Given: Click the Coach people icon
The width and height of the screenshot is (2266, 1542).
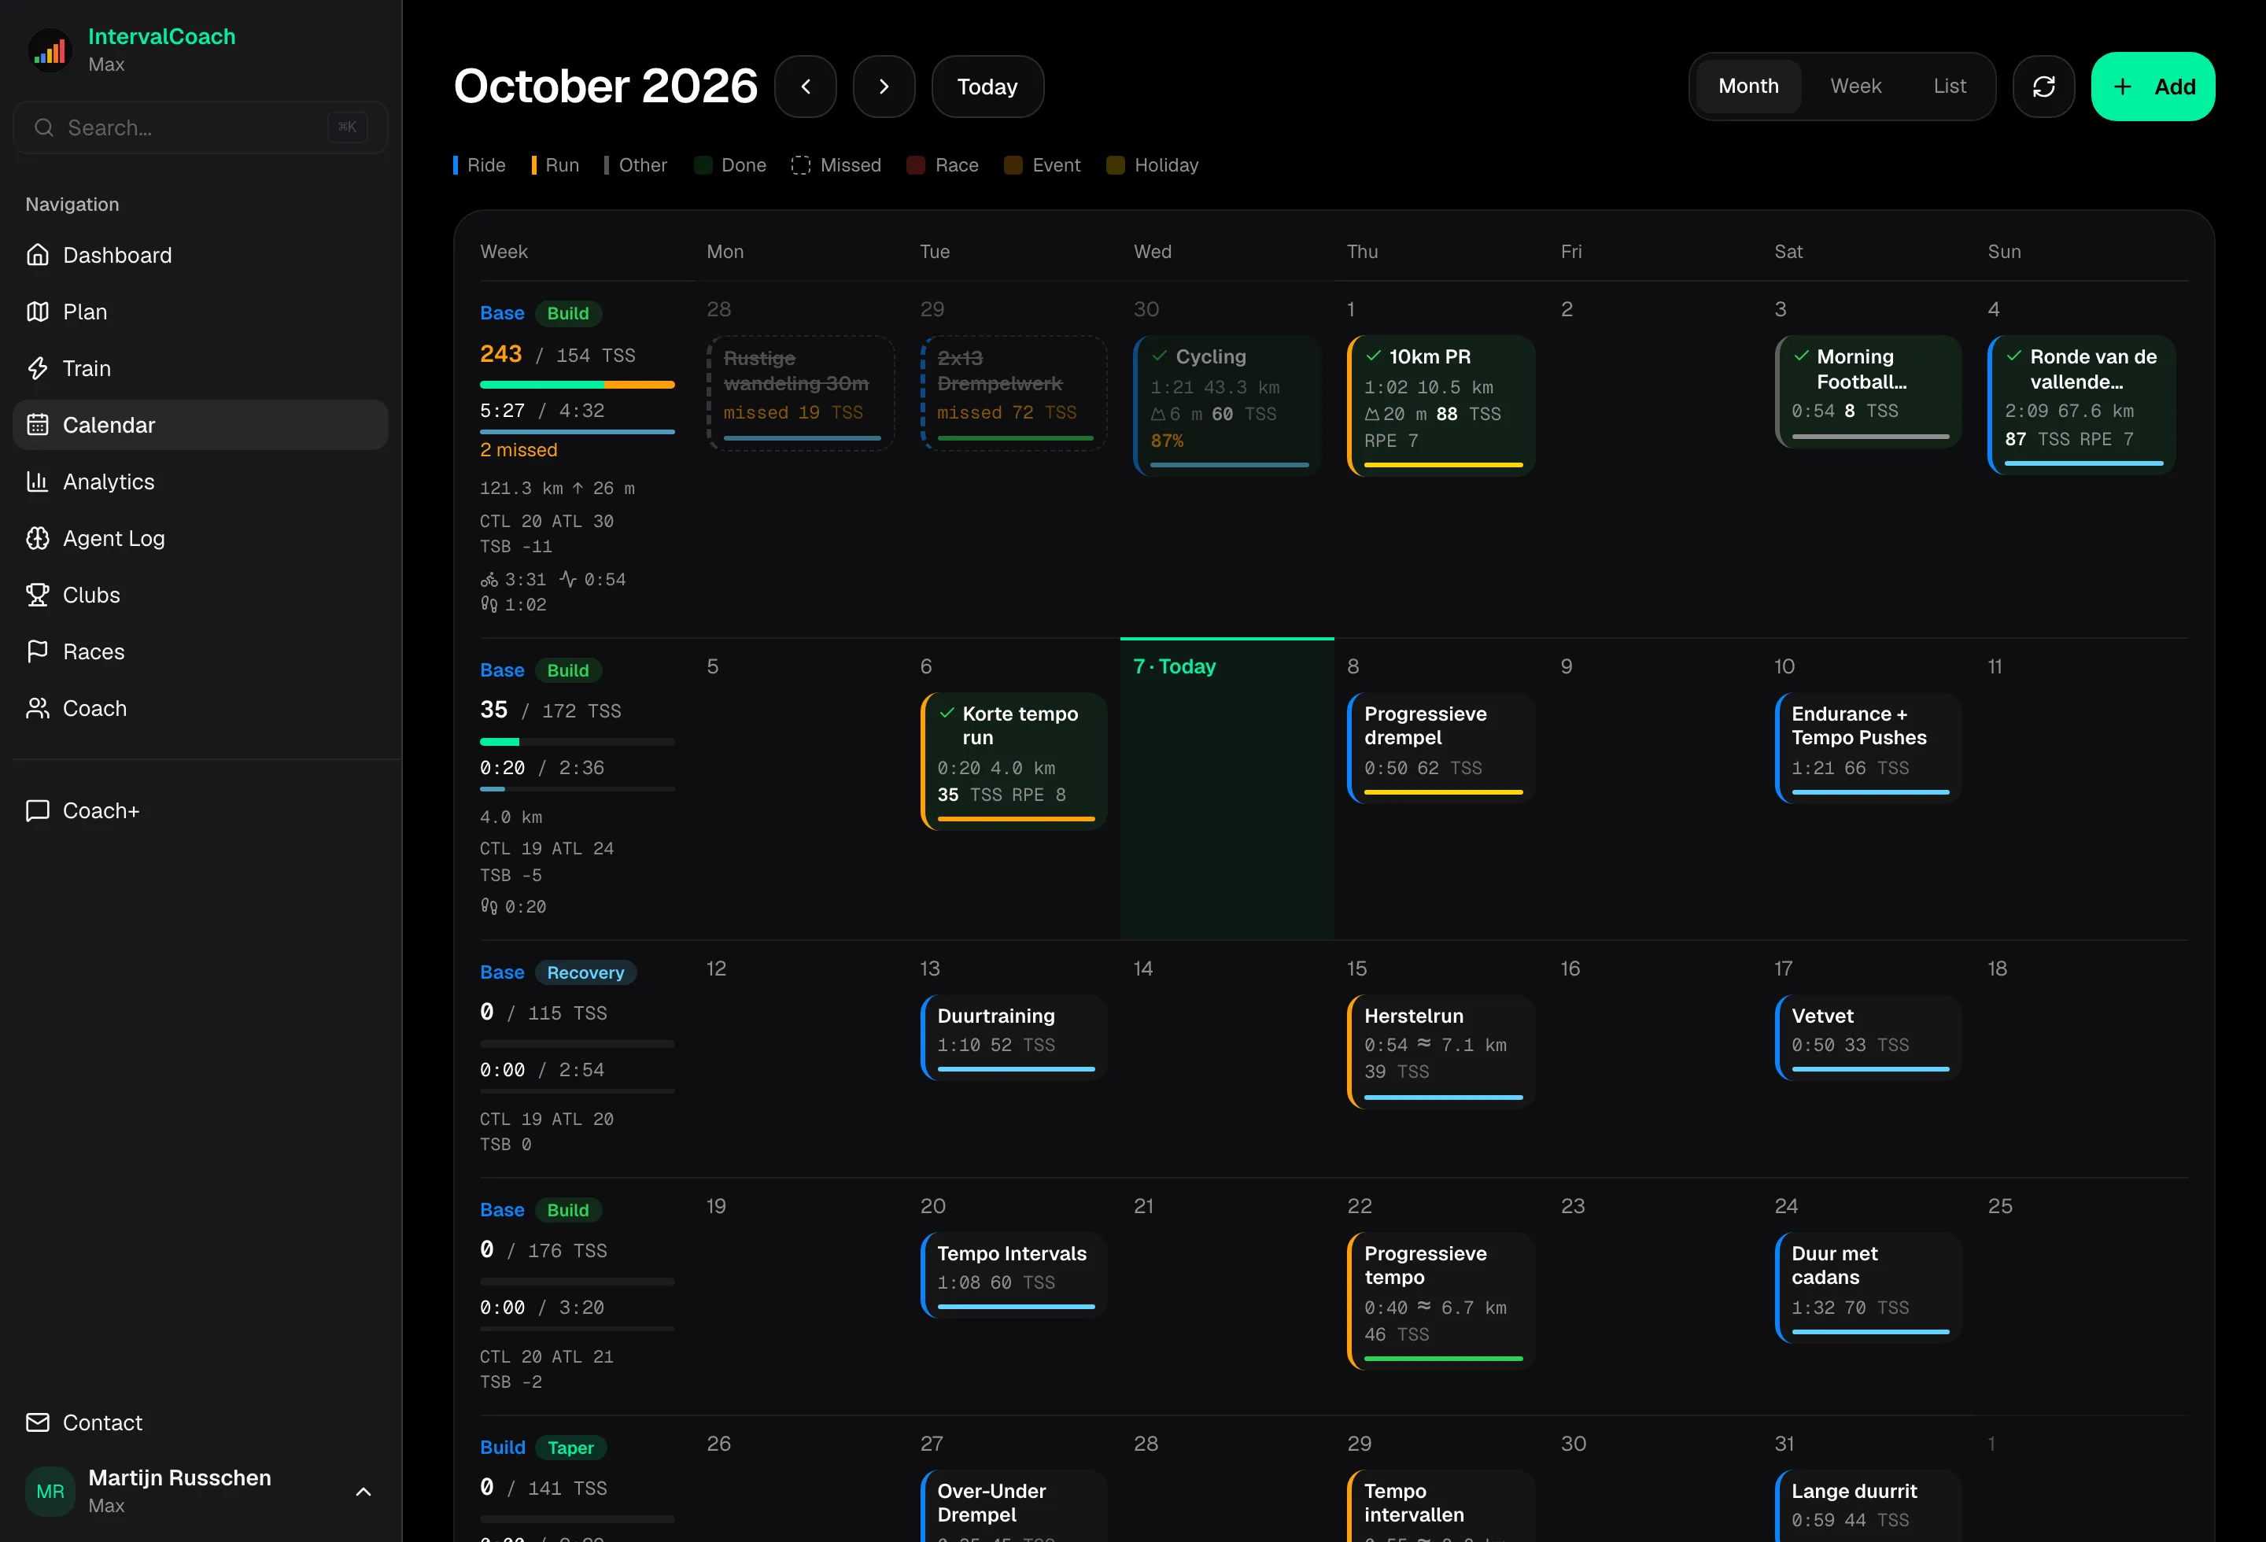Looking at the screenshot, I should pos(38,707).
